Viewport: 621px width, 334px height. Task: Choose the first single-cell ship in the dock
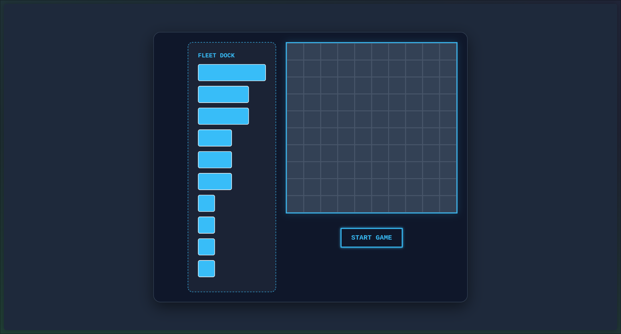point(206,203)
